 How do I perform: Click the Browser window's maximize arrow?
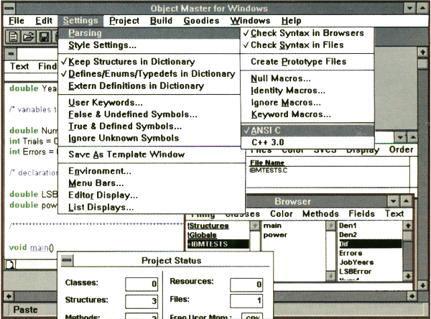[408, 202]
